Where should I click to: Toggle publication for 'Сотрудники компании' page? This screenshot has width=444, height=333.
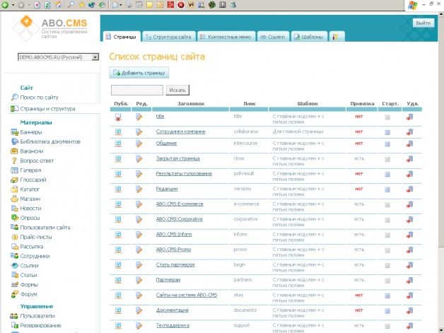point(119,132)
